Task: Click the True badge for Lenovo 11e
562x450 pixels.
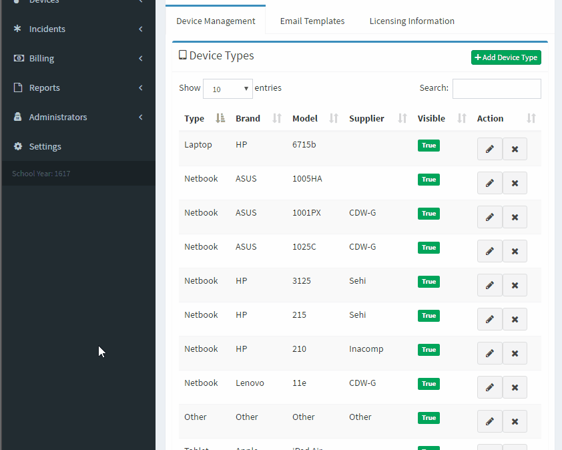Action: click(429, 384)
